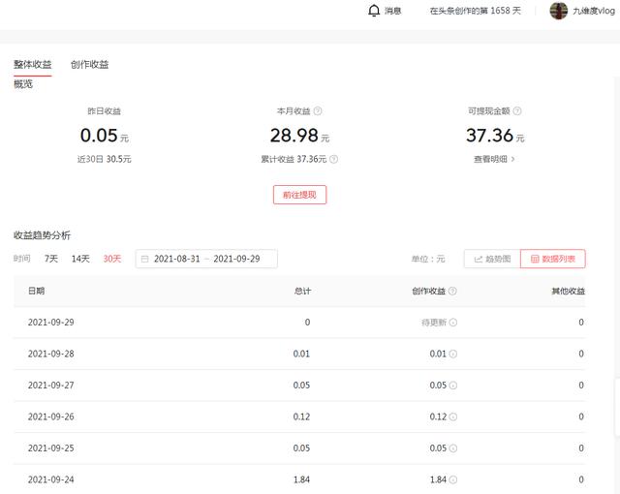The width and height of the screenshot is (620, 494).
Task: Select the 7天 time range
Action: click(x=51, y=259)
